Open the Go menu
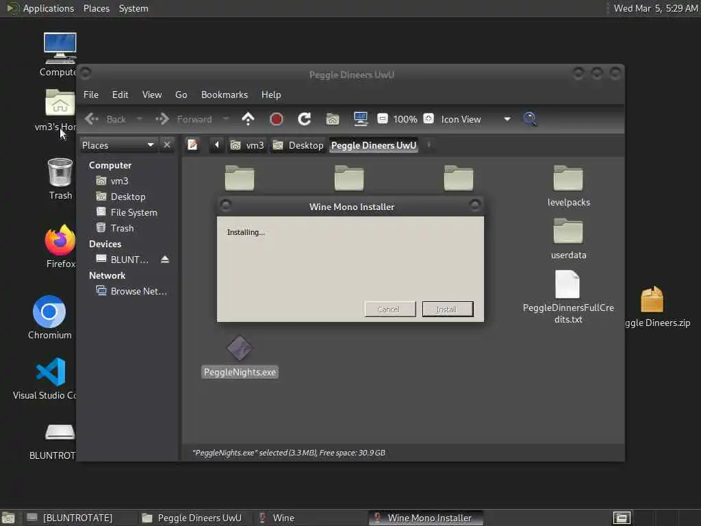Viewport: 701px width, 526px height. pos(181,95)
